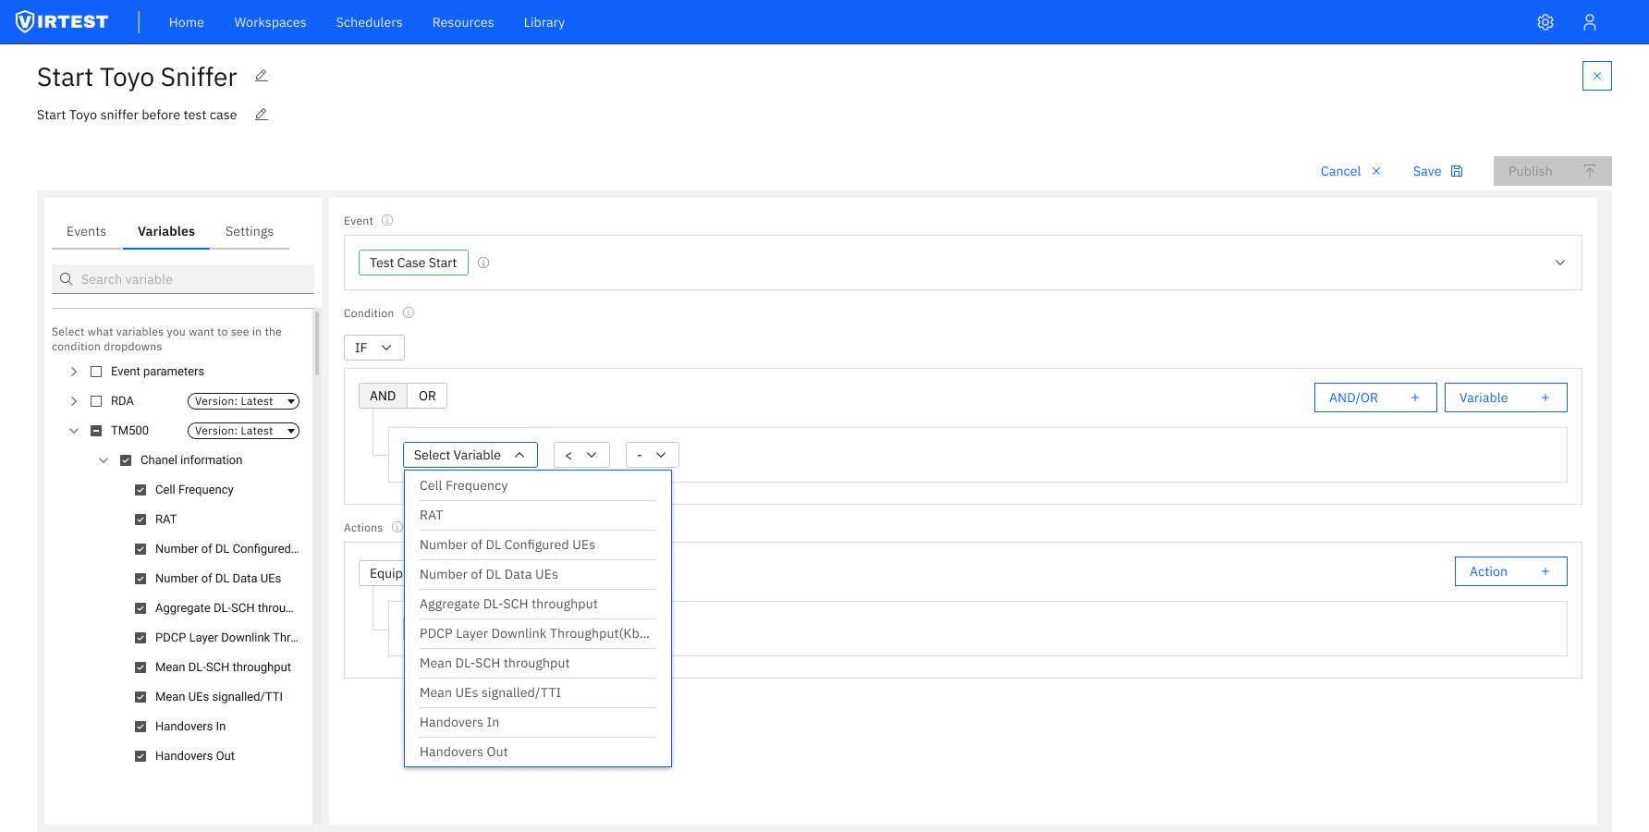The height and width of the screenshot is (832, 1649).
Task: Open the Schedulers page from the navigation
Action: (369, 22)
